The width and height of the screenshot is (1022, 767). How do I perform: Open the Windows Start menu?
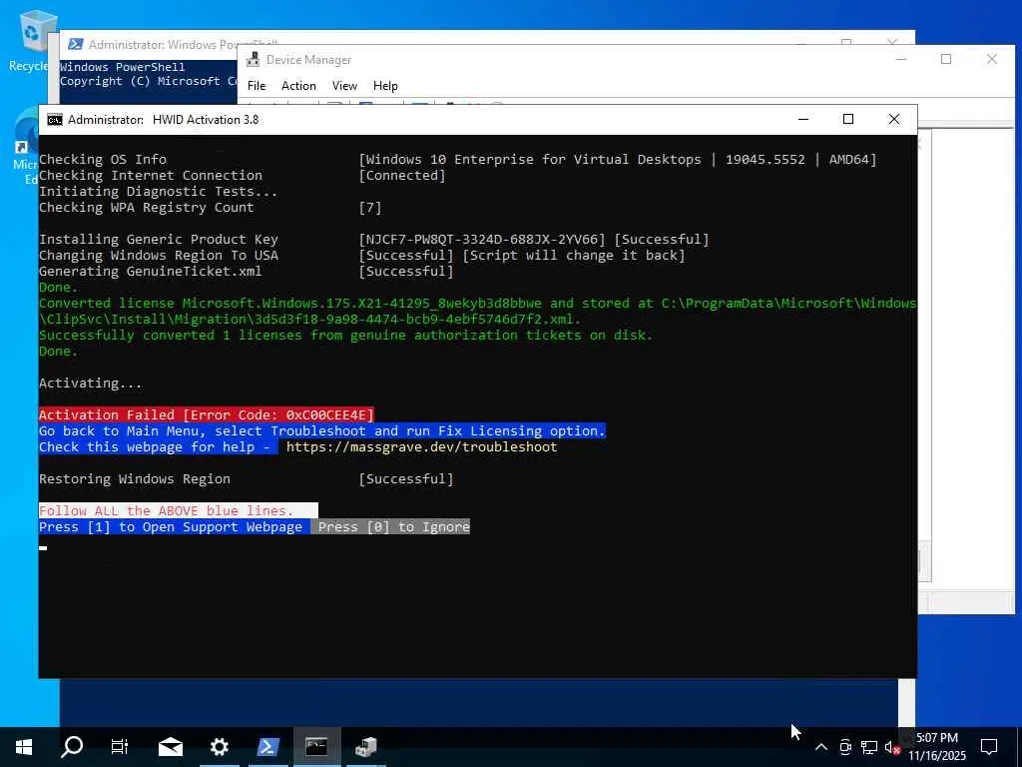(x=24, y=747)
